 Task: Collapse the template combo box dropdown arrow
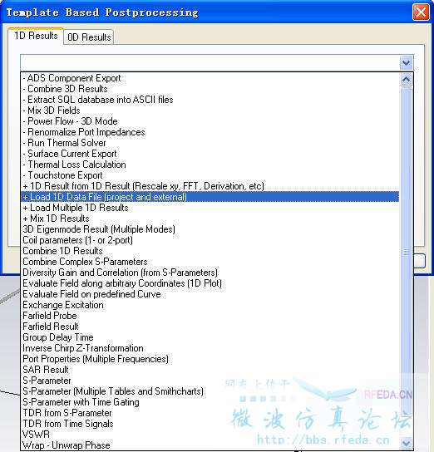click(x=406, y=62)
